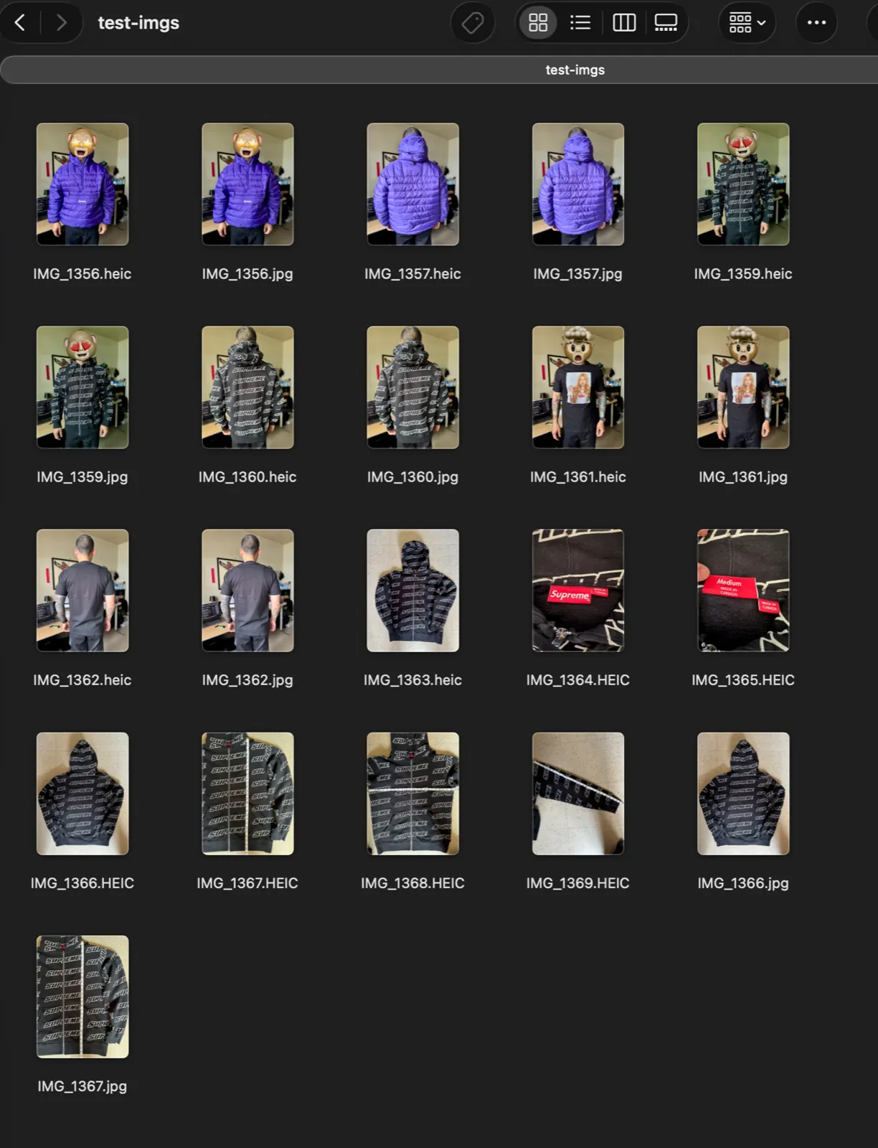Select the IMG_1357.jpg thumbnail
Screen dimensions: 878x1148
tap(578, 184)
